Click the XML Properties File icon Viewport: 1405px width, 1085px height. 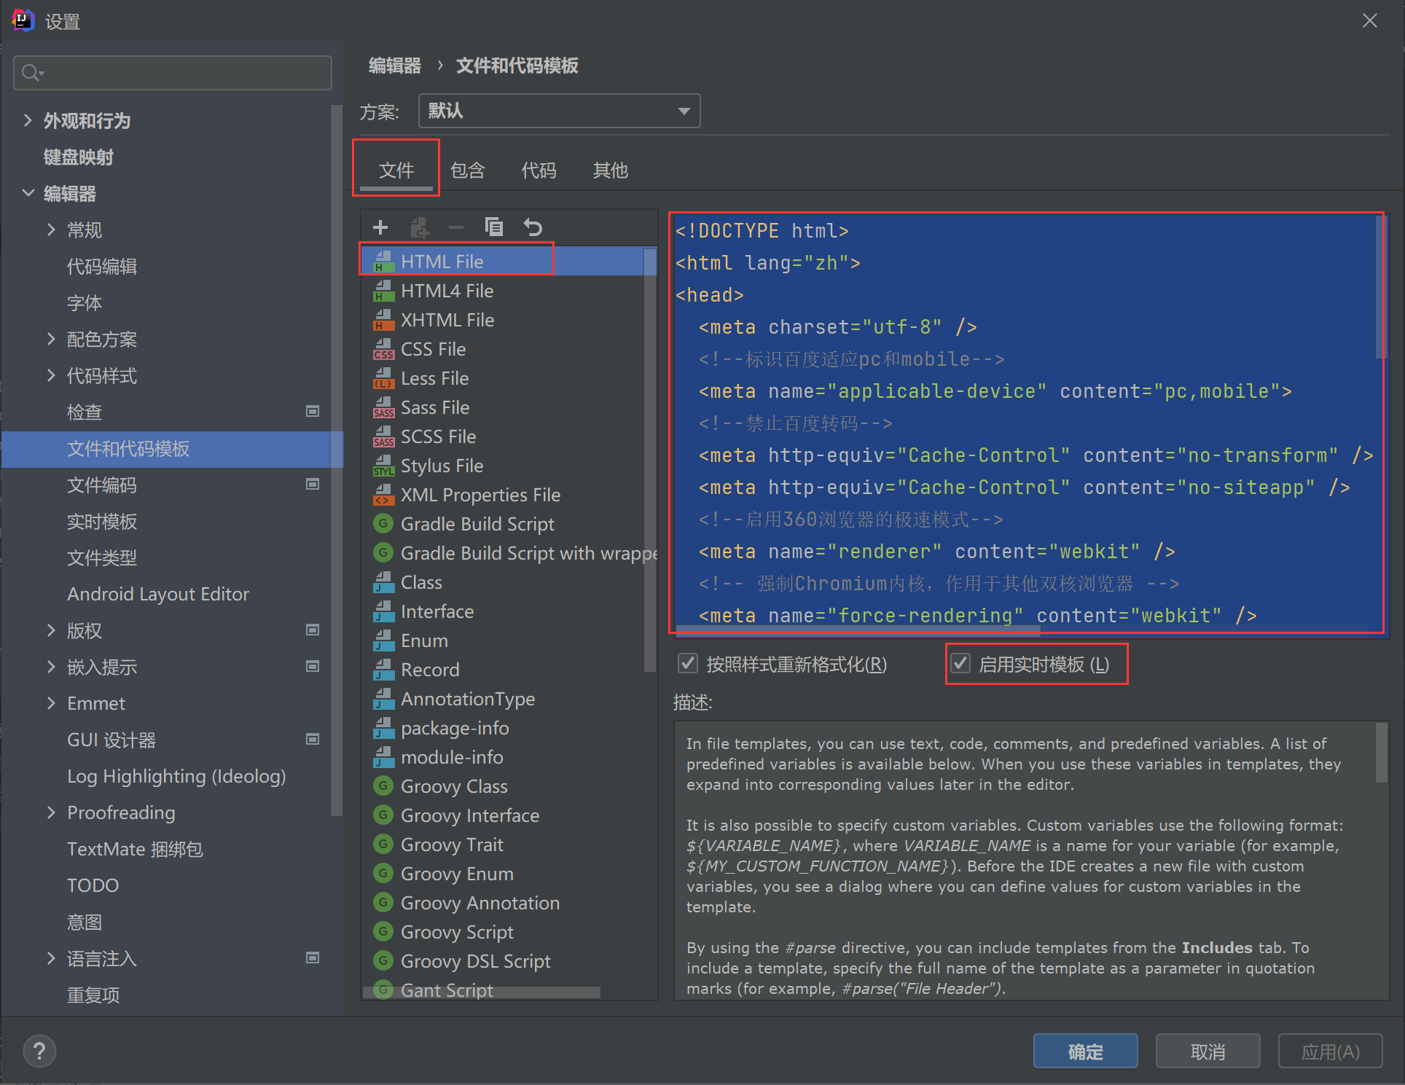[x=383, y=495]
